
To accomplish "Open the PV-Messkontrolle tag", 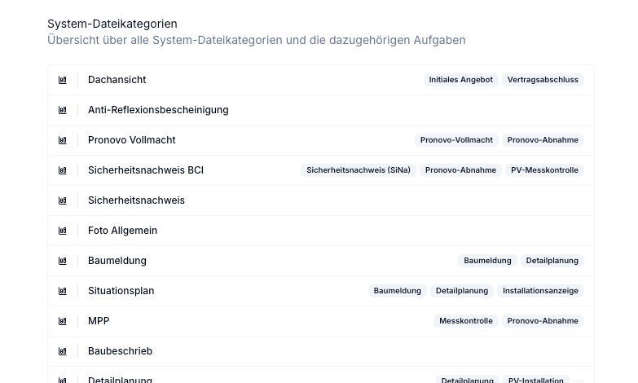I will tap(544, 170).
